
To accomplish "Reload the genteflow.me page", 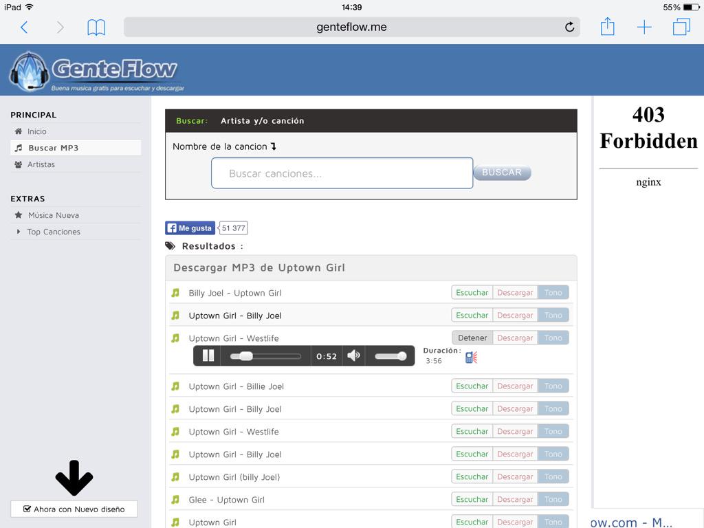I will (569, 27).
